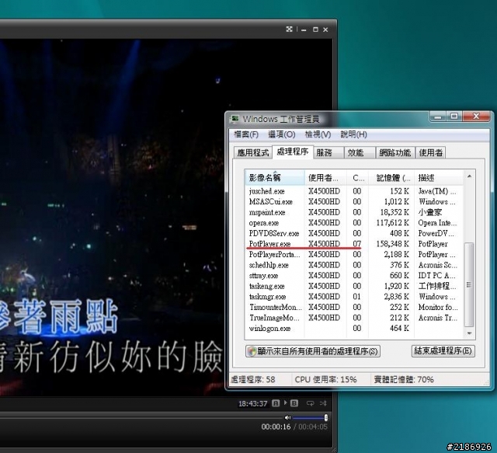
Task: Toggle repeat playback icon in PotPlayer
Action: click(310, 403)
